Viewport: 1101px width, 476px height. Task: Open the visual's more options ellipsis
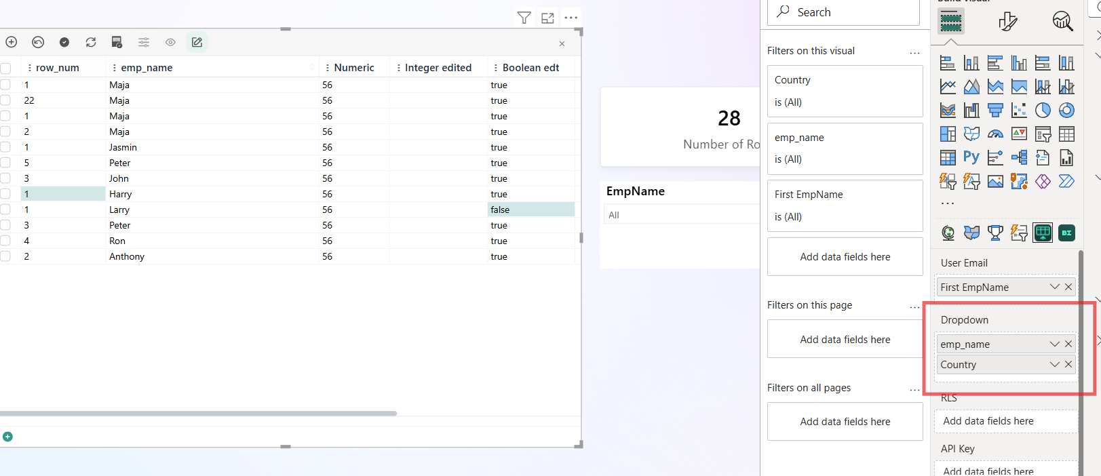(571, 18)
